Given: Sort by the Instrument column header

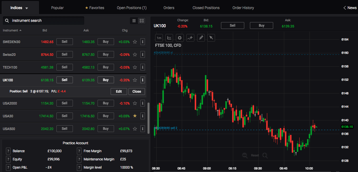Looking at the screenshot, I should [11, 30].
